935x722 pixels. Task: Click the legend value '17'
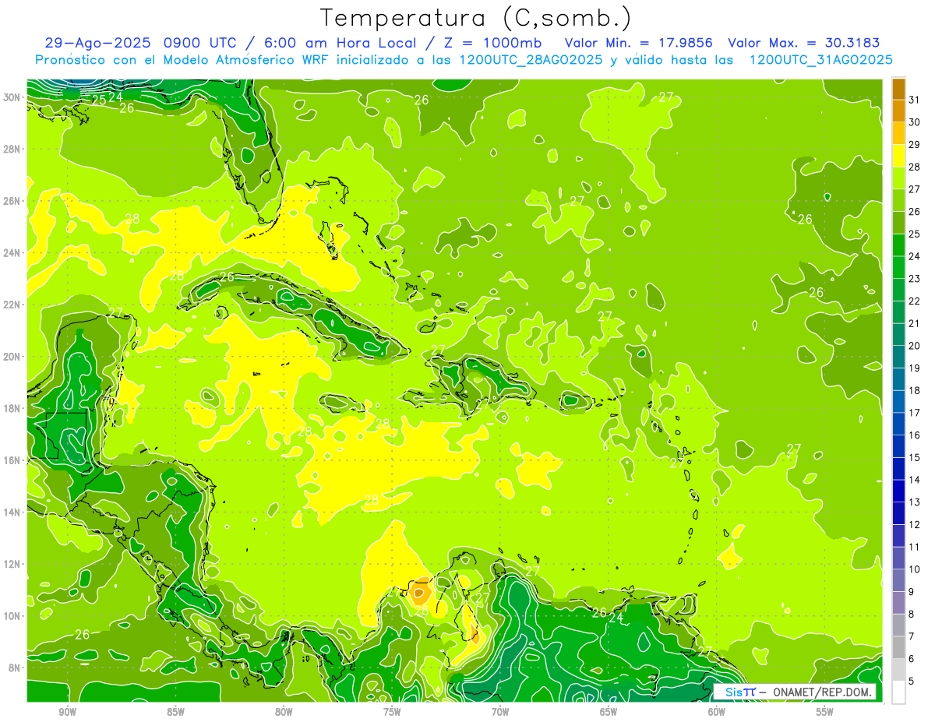click(915, 413)
